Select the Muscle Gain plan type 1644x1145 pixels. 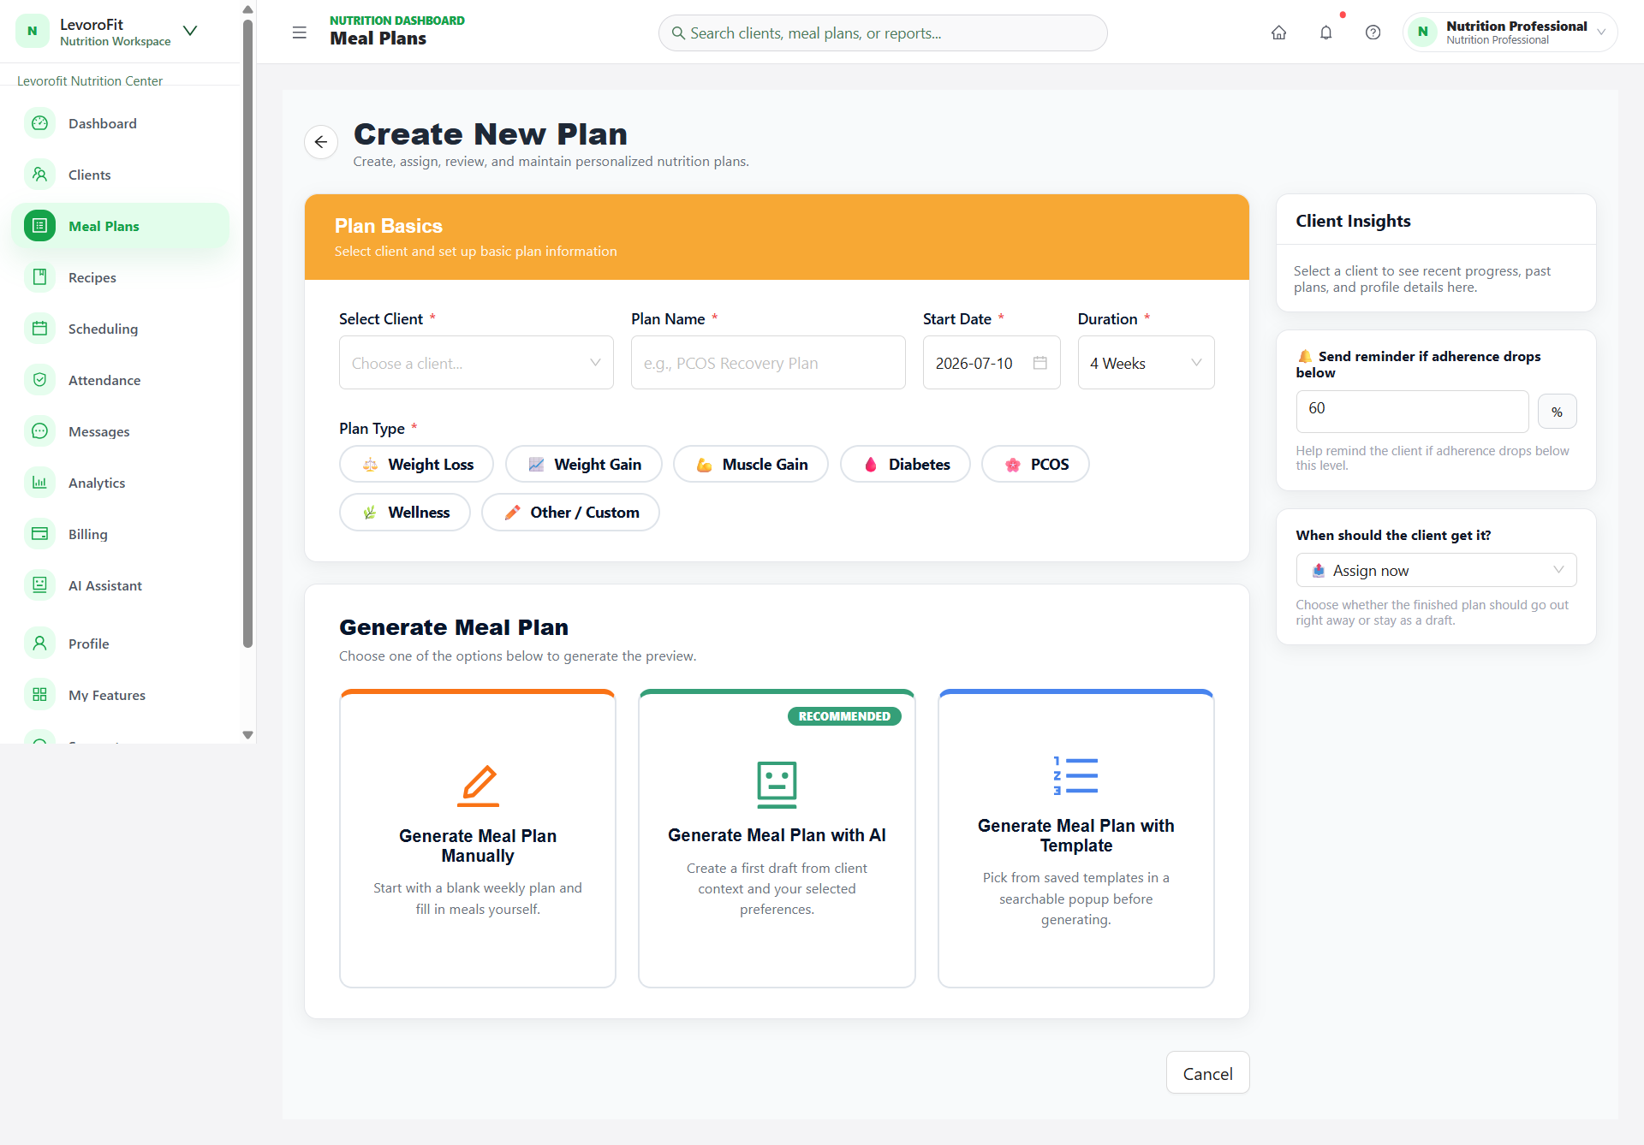pyautogui.click(x=751, y=464)
